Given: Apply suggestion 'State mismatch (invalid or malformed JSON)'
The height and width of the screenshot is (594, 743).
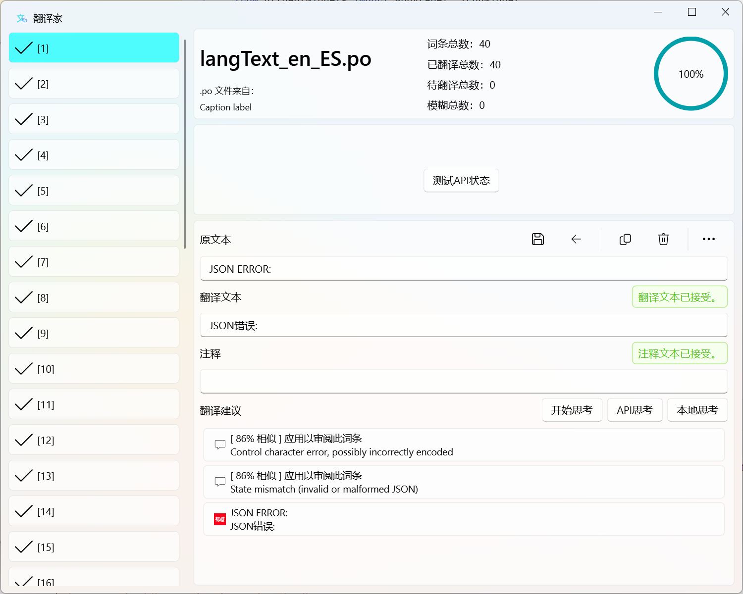Looking at the screenshot, I should tap(464, 482).
